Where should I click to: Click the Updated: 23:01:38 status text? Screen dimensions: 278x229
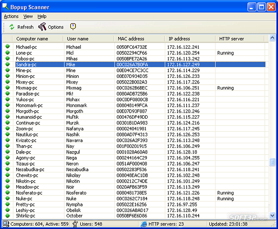228,224
